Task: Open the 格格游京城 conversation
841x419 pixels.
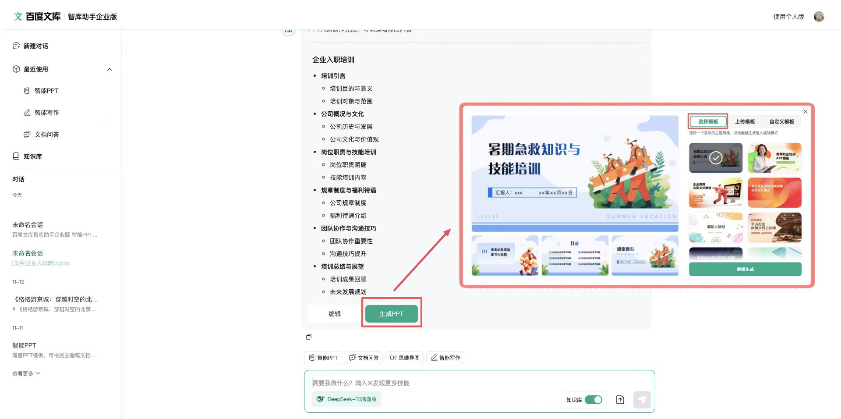Action: 55,304
